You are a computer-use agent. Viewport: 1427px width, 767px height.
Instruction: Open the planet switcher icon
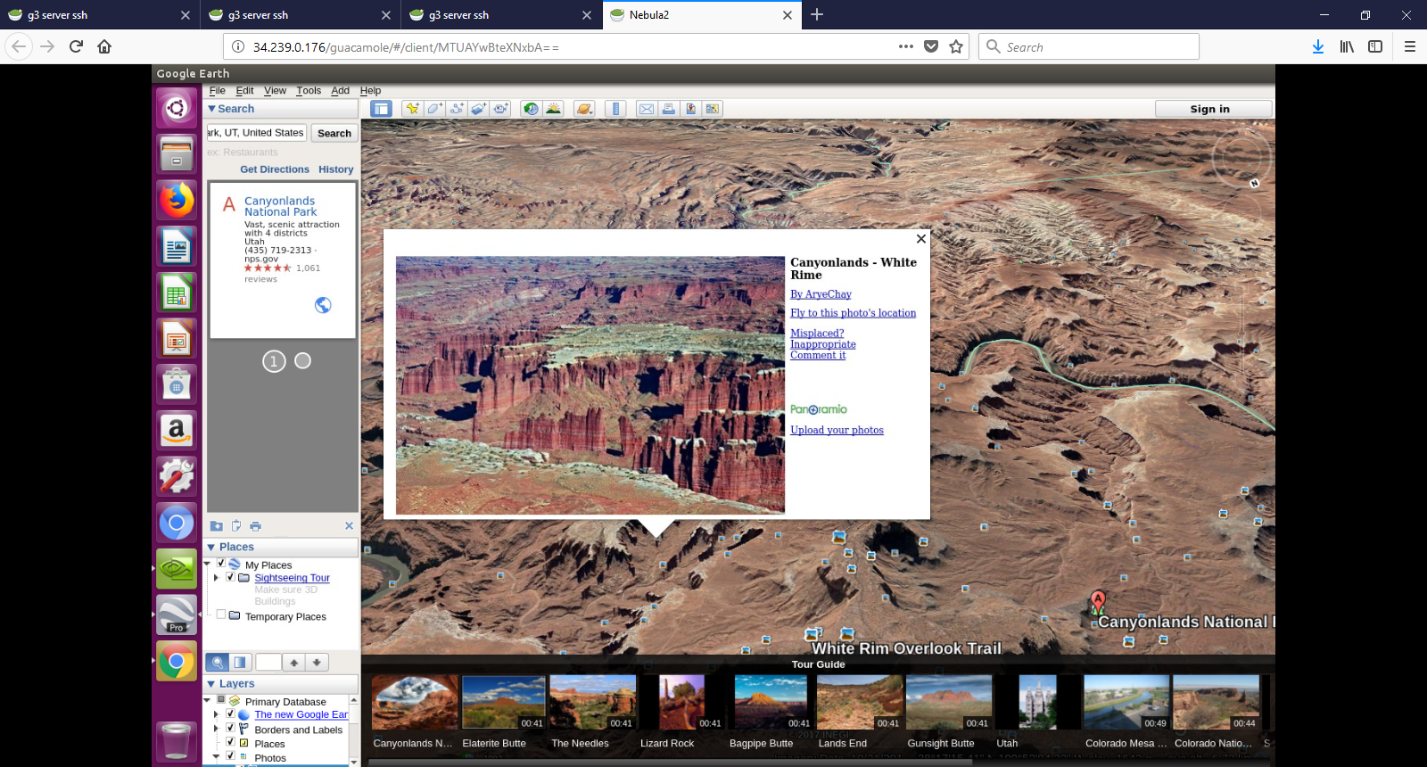click(584, 109)
